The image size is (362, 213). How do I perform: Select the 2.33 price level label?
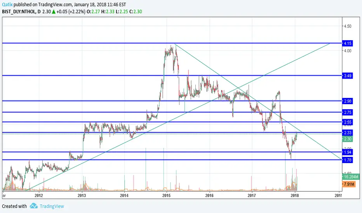(x=348, y=132)
